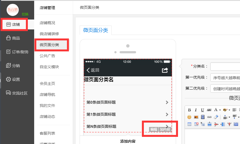Insert image using the picture icon
Viewport: 240px width, 144px height.
tap(196, 117)
